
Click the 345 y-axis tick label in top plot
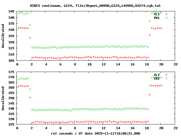tap(12, 11)
